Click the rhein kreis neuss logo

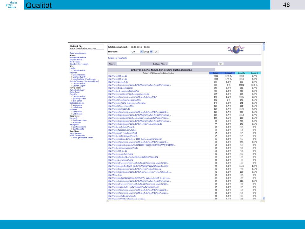(x=11, y=5)
